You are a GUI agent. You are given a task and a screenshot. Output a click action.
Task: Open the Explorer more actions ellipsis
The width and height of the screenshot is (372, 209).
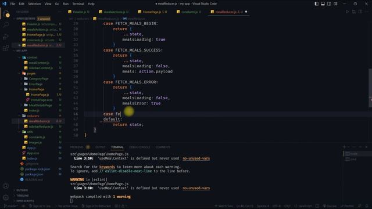(x=59, y=12)
